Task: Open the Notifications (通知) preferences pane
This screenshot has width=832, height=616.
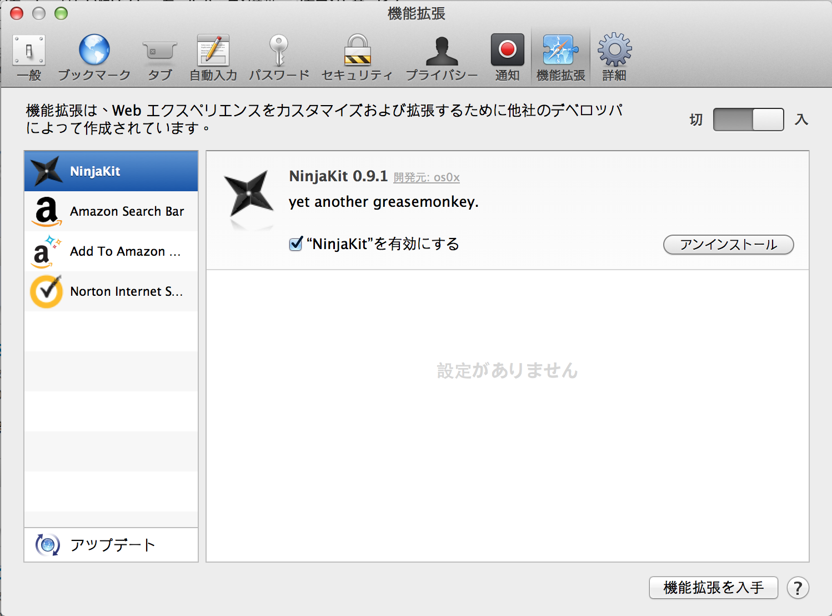Action: pyautogui.click(x=507, y=57)
